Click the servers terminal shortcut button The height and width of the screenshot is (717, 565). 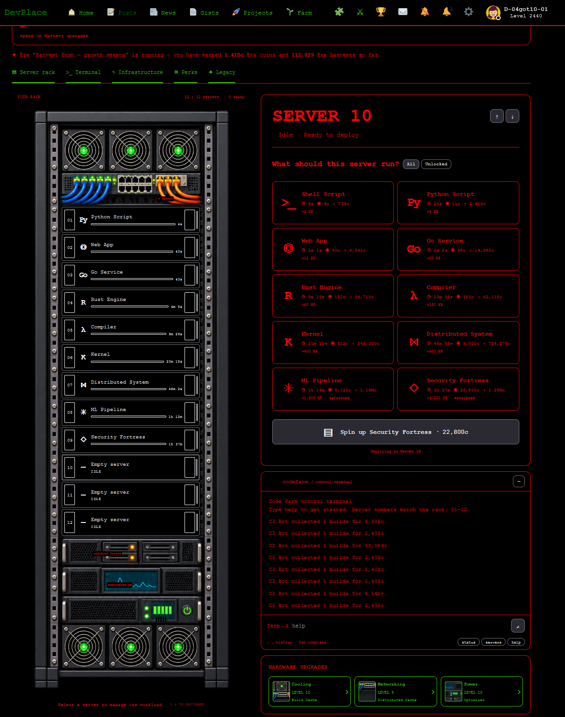(x=493, y=642)
